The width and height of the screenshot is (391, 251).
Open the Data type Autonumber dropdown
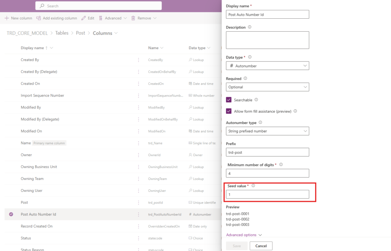(267, 66)
